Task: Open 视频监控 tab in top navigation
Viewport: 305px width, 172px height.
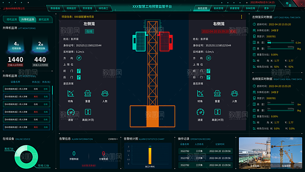Action: [71, 8]
